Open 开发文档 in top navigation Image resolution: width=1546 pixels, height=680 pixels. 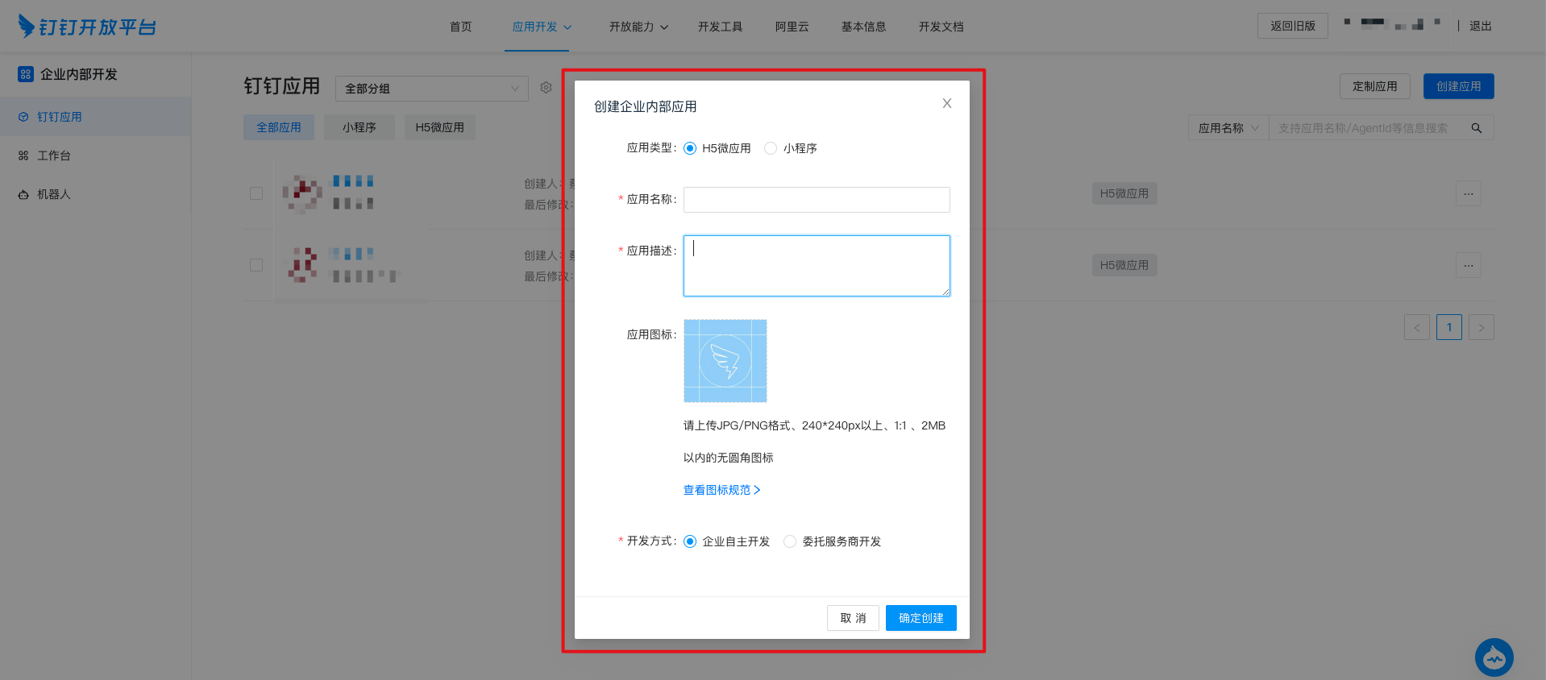pos(941,27)
